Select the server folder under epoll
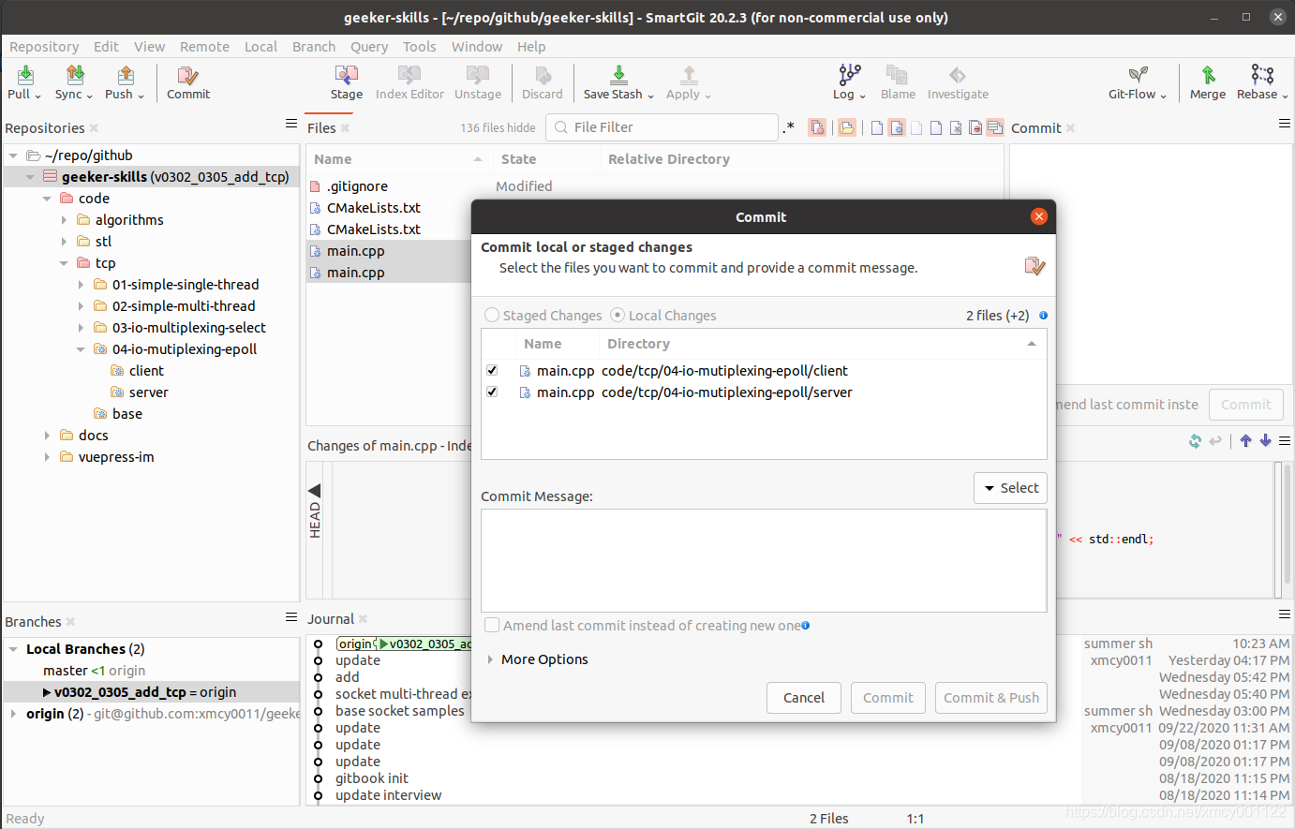 148,392
